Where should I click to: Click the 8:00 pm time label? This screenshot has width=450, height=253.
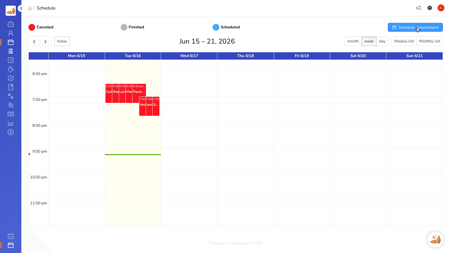[40, 126]
